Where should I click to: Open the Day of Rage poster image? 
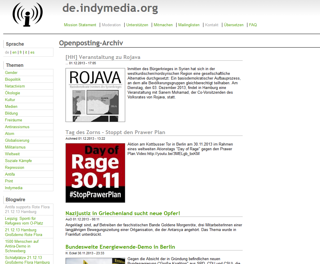coord(95,173)
